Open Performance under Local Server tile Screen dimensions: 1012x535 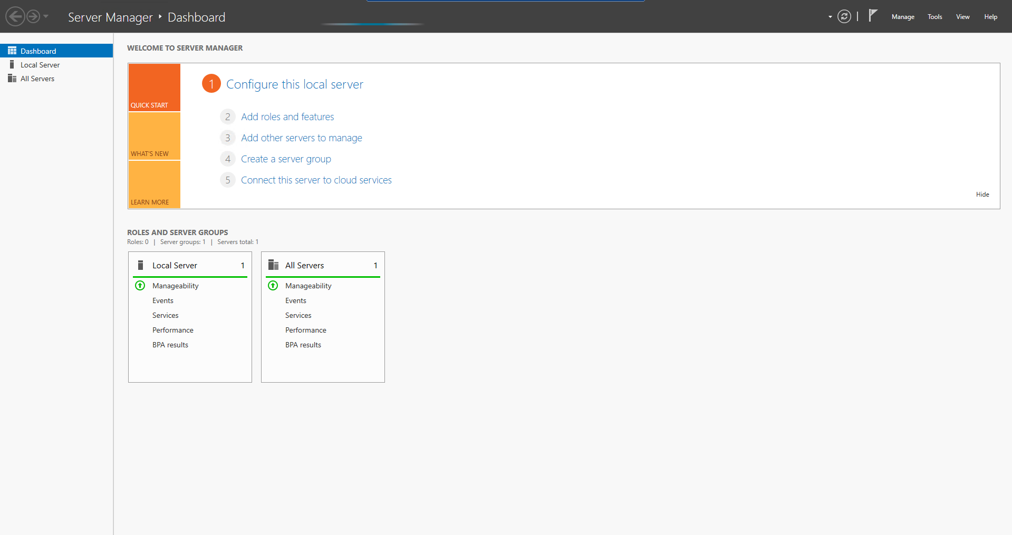173,330
